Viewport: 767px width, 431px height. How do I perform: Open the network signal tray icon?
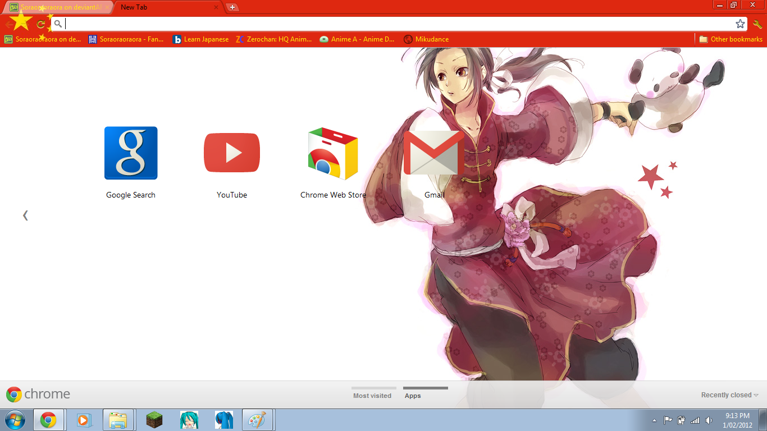(x=695, y=420)
